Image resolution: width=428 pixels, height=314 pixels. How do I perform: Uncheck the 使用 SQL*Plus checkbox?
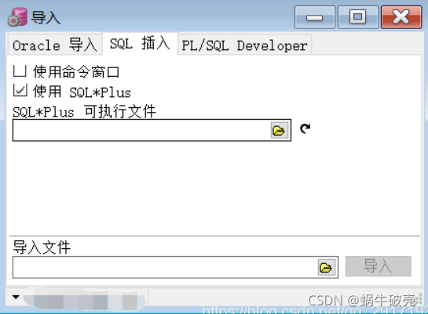click(x=20, y=90)
